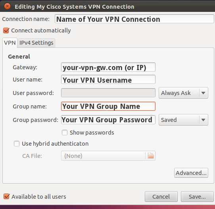Uncheck Available to all users
The width and height of the screenshot is (215, 209).
pos(6,197)
